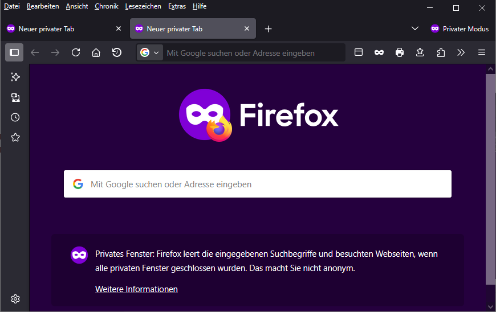Open a new tab with plus button
Viewport: 496px width, 312px height.
pyautogui.click(x=268, y=28)
